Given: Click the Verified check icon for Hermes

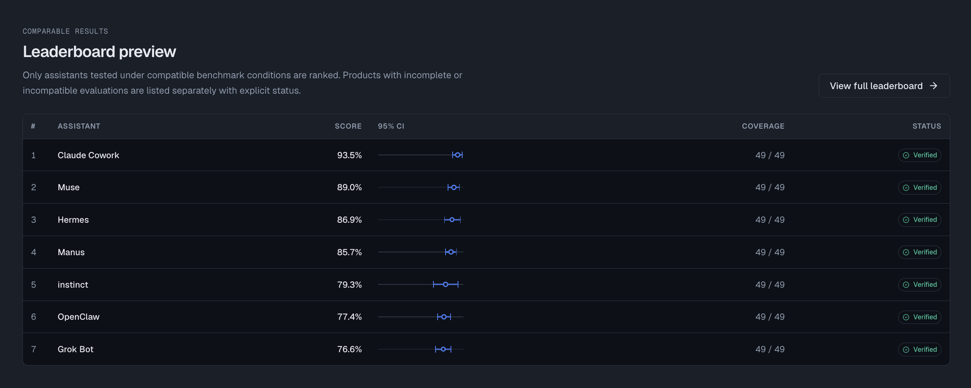Looking at the screenshot, I should coord(906,220).
